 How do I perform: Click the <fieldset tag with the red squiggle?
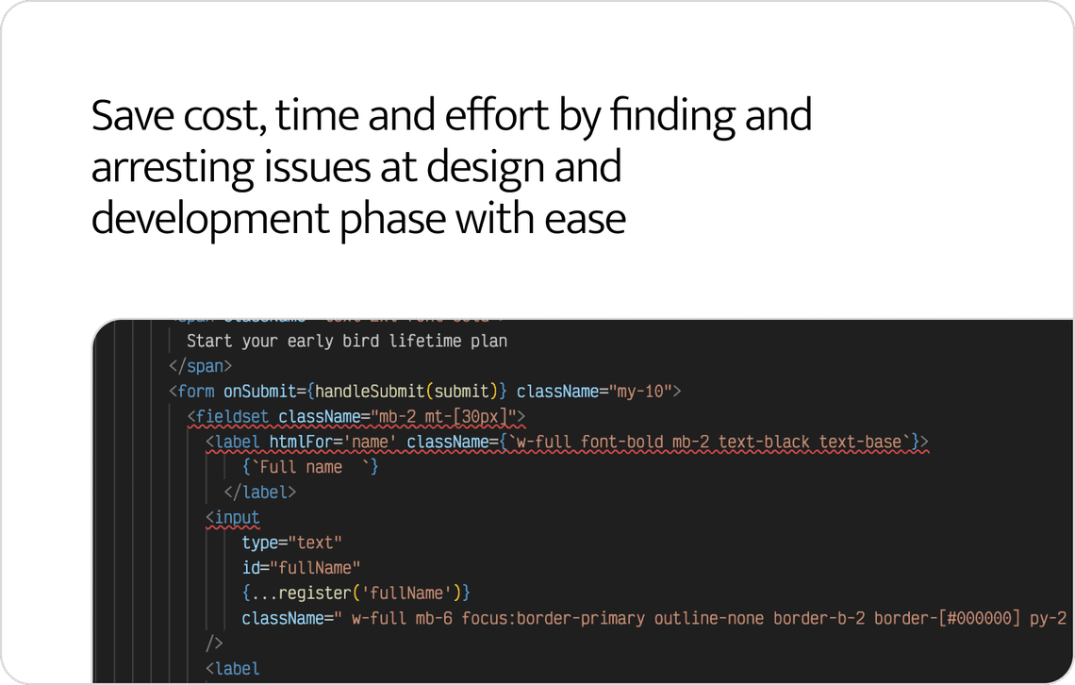(227, 416)
